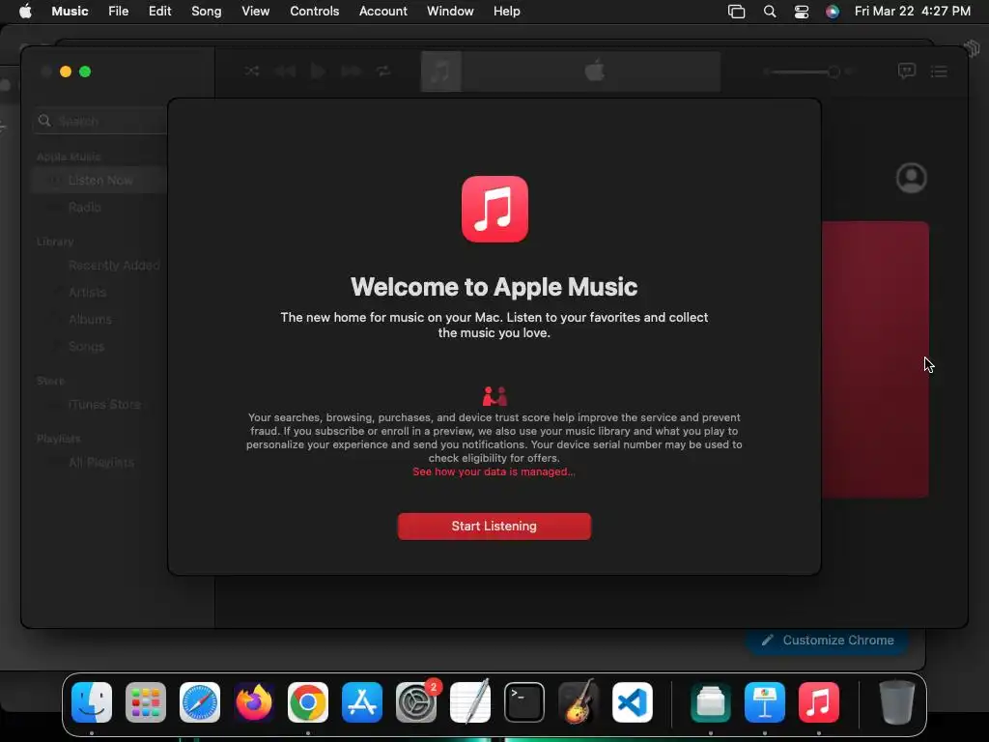Screen dimensions: 989x742
Task: Select Recently Added in the Library
Action: 114,266
